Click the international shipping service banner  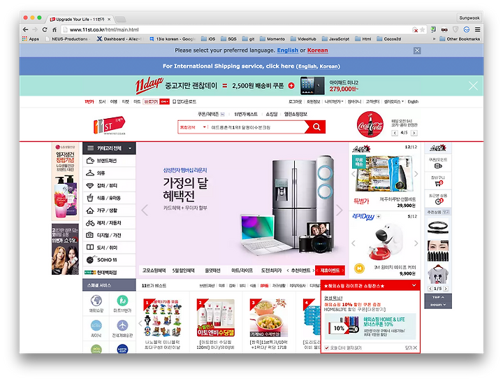point(251,66)
